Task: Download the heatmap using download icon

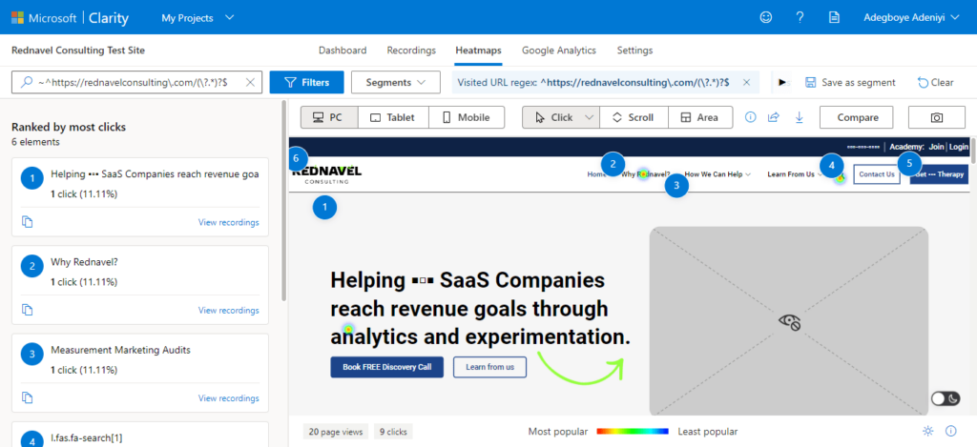Action: tap(799, 117)
